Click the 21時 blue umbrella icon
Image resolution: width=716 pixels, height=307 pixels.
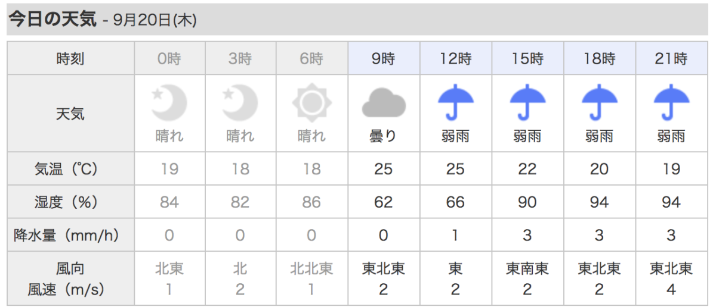pyautogui.click(x=671, y=102)
